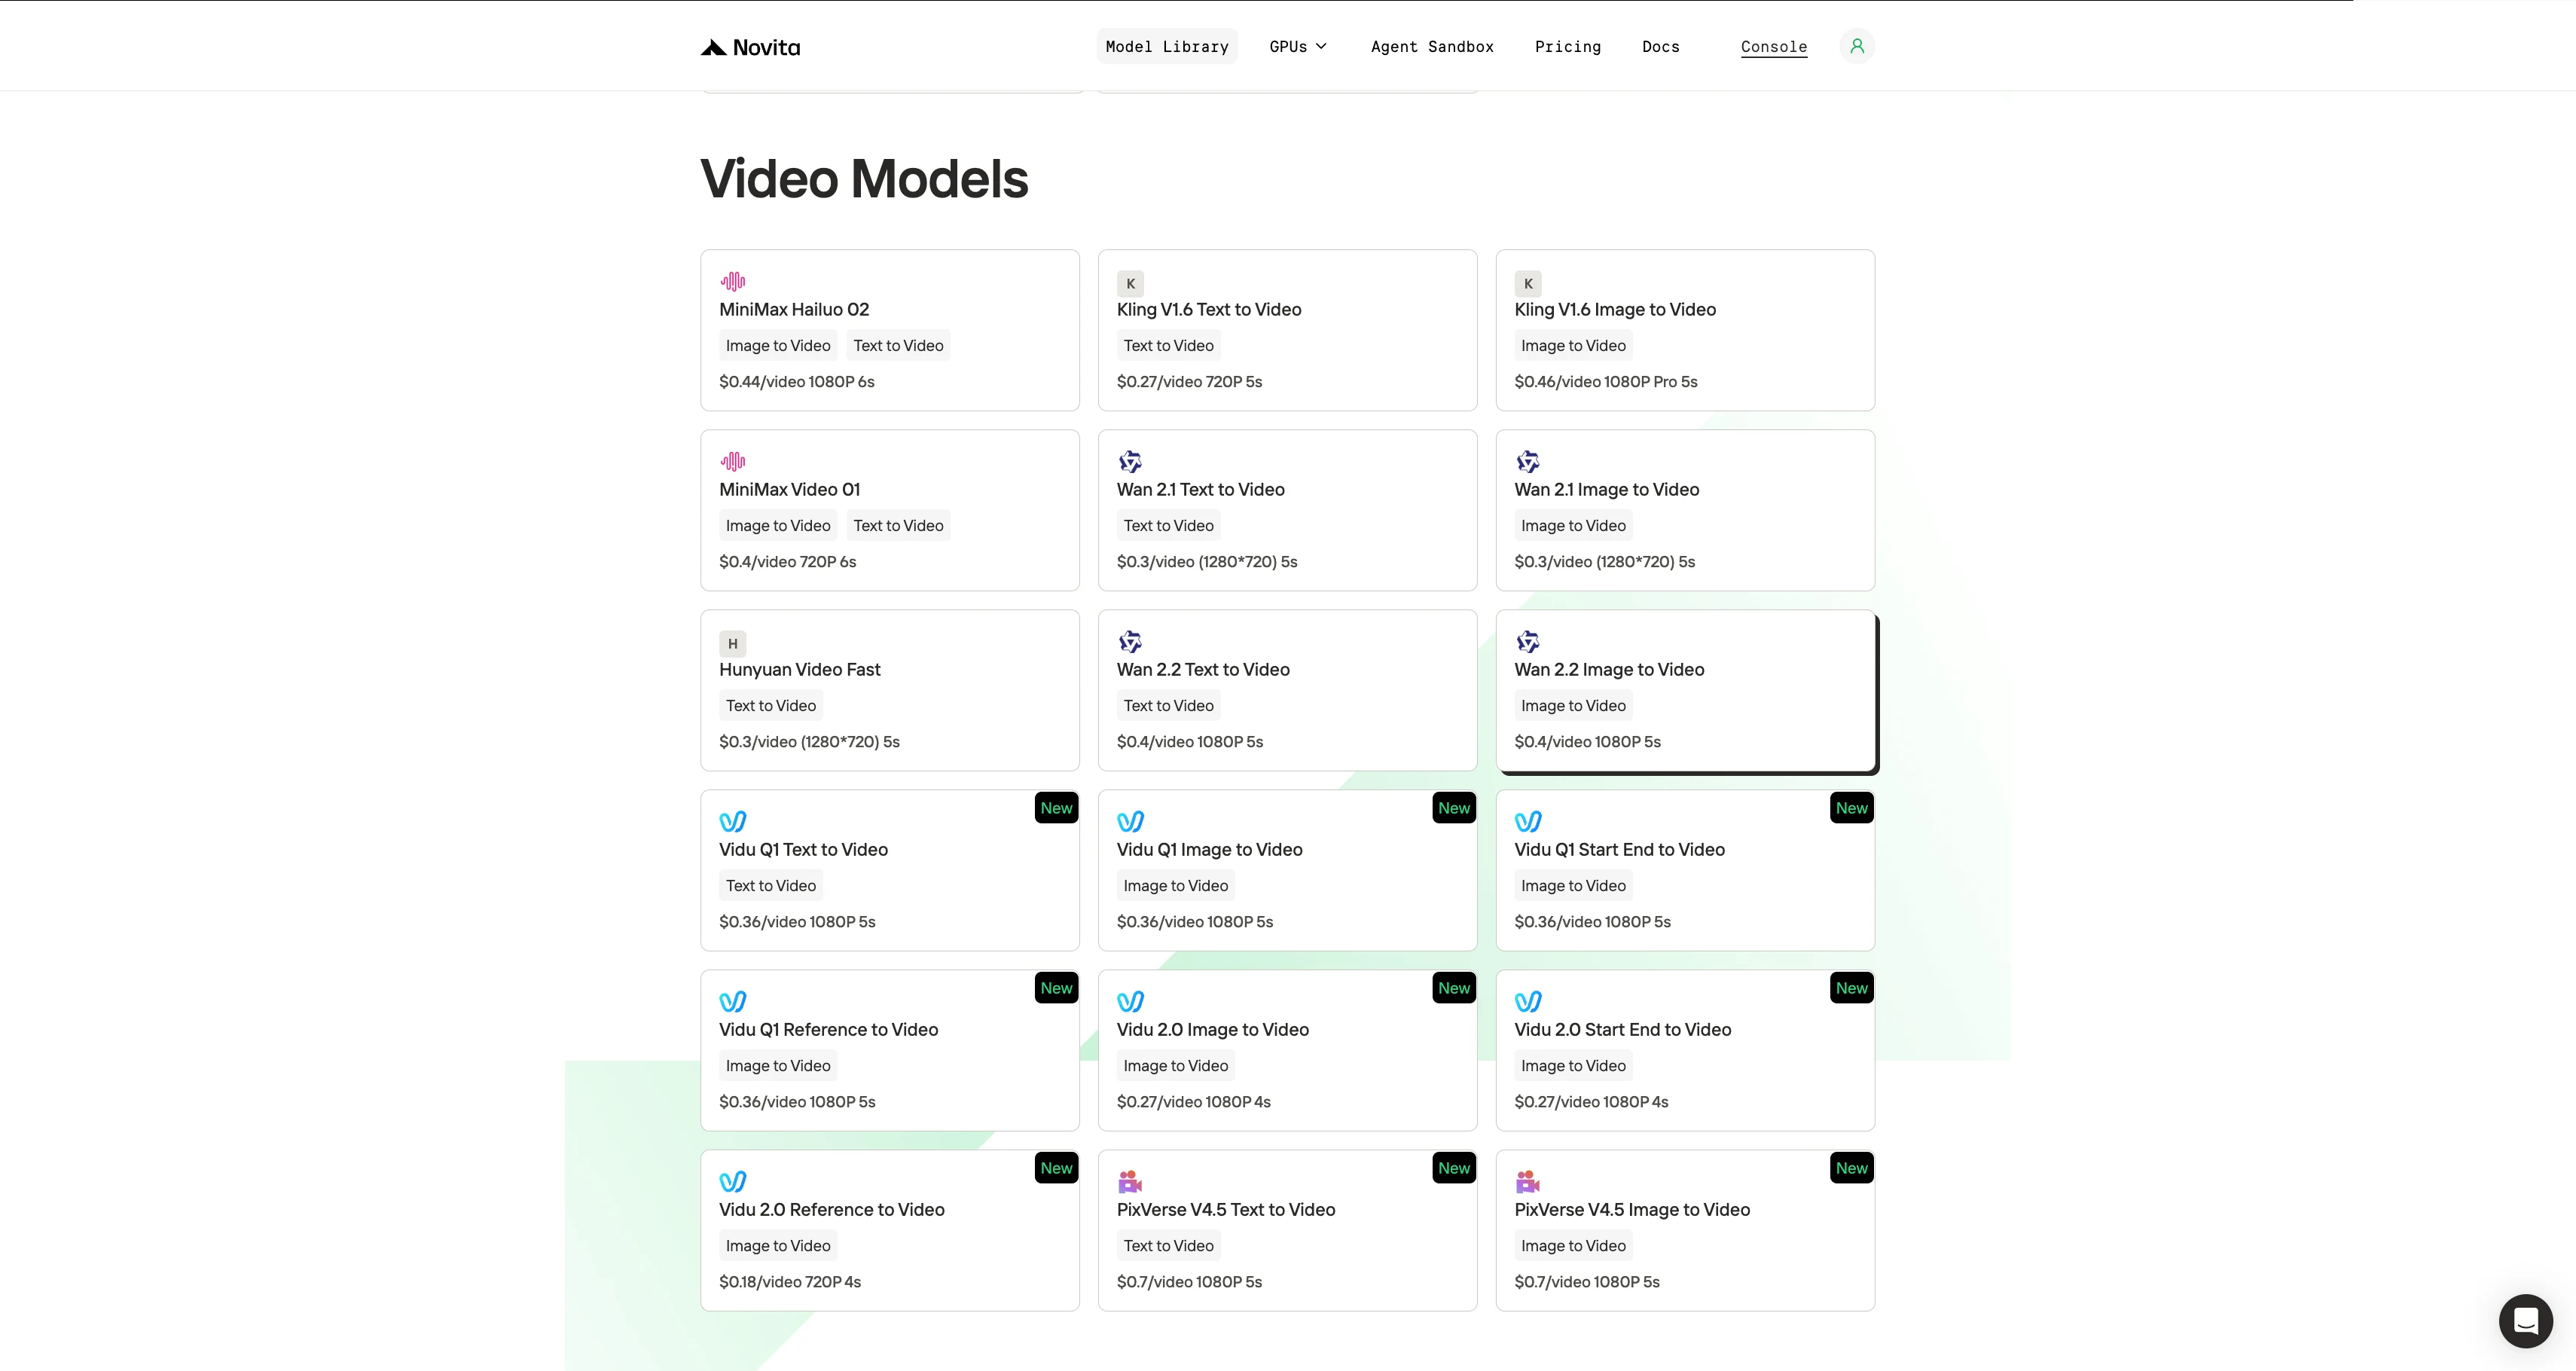Click the New badge on Vidu 2.0 Reference to Video
Viewport: 2576px width, 1371px height.
click(x=1056, y=1168)
